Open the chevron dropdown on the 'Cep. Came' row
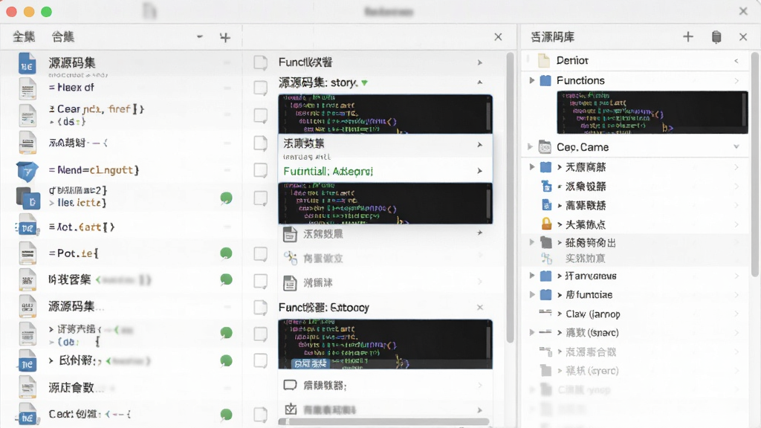 click(736, 146)
